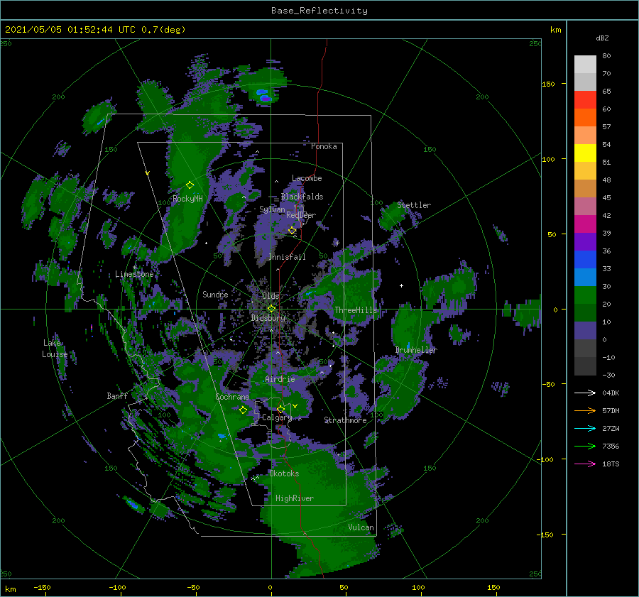
Task: Click the yellow diamond marker above Calgary
Action: (280, 409)
